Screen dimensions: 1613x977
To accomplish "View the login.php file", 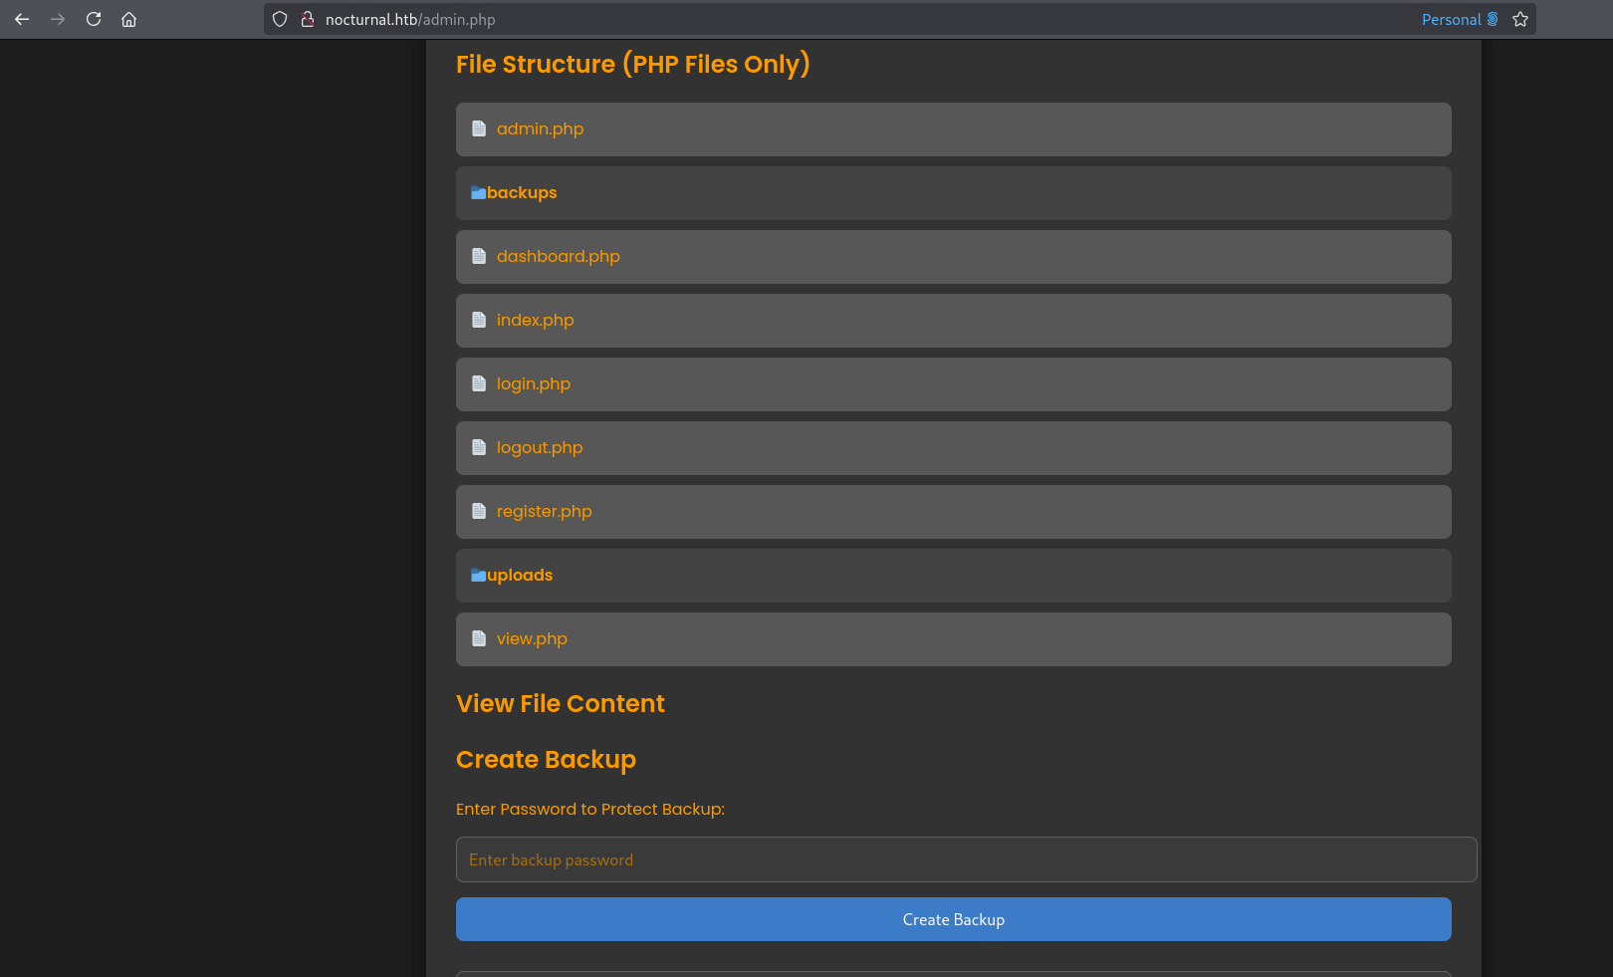I will pos(533,383).
